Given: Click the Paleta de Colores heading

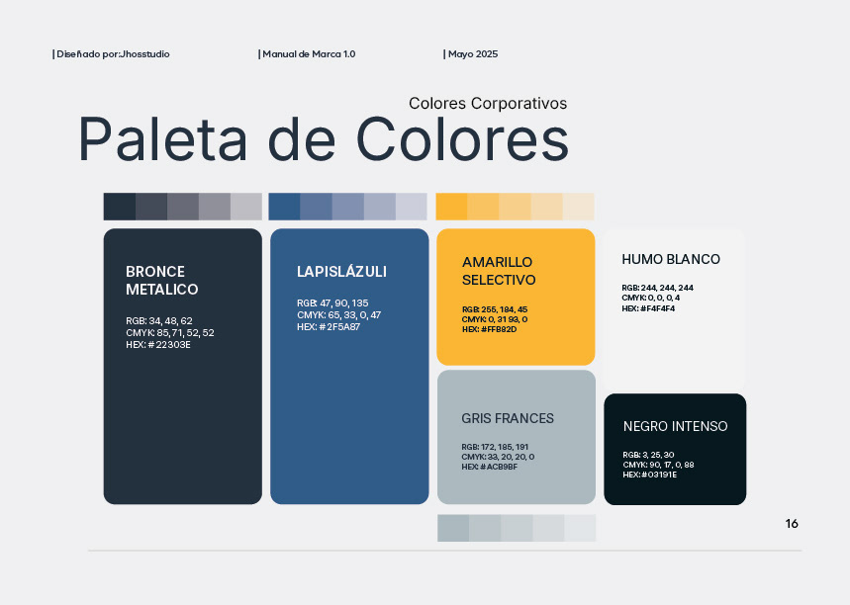Looking at the screenshot, I should (324, 139).
